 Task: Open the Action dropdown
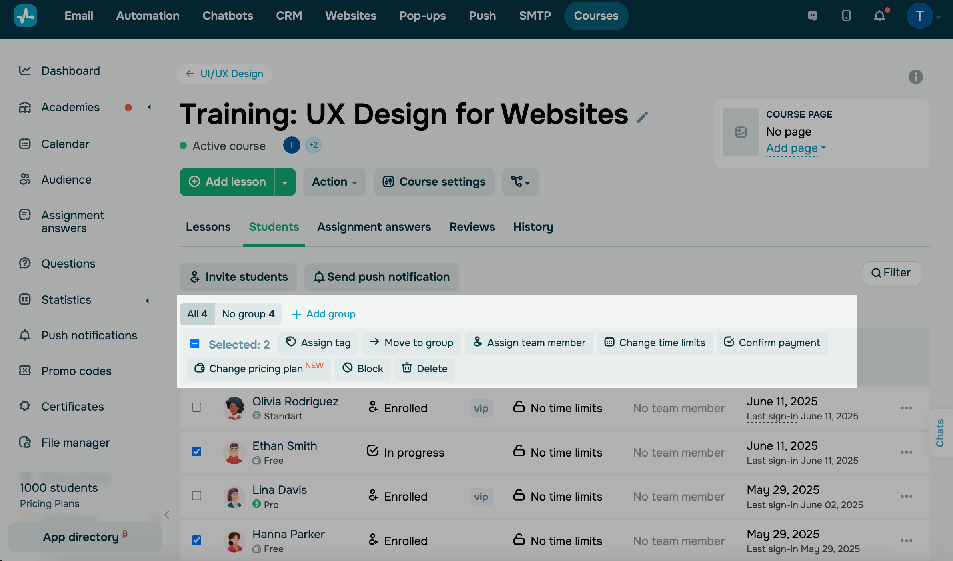click(x=334, y=182)
